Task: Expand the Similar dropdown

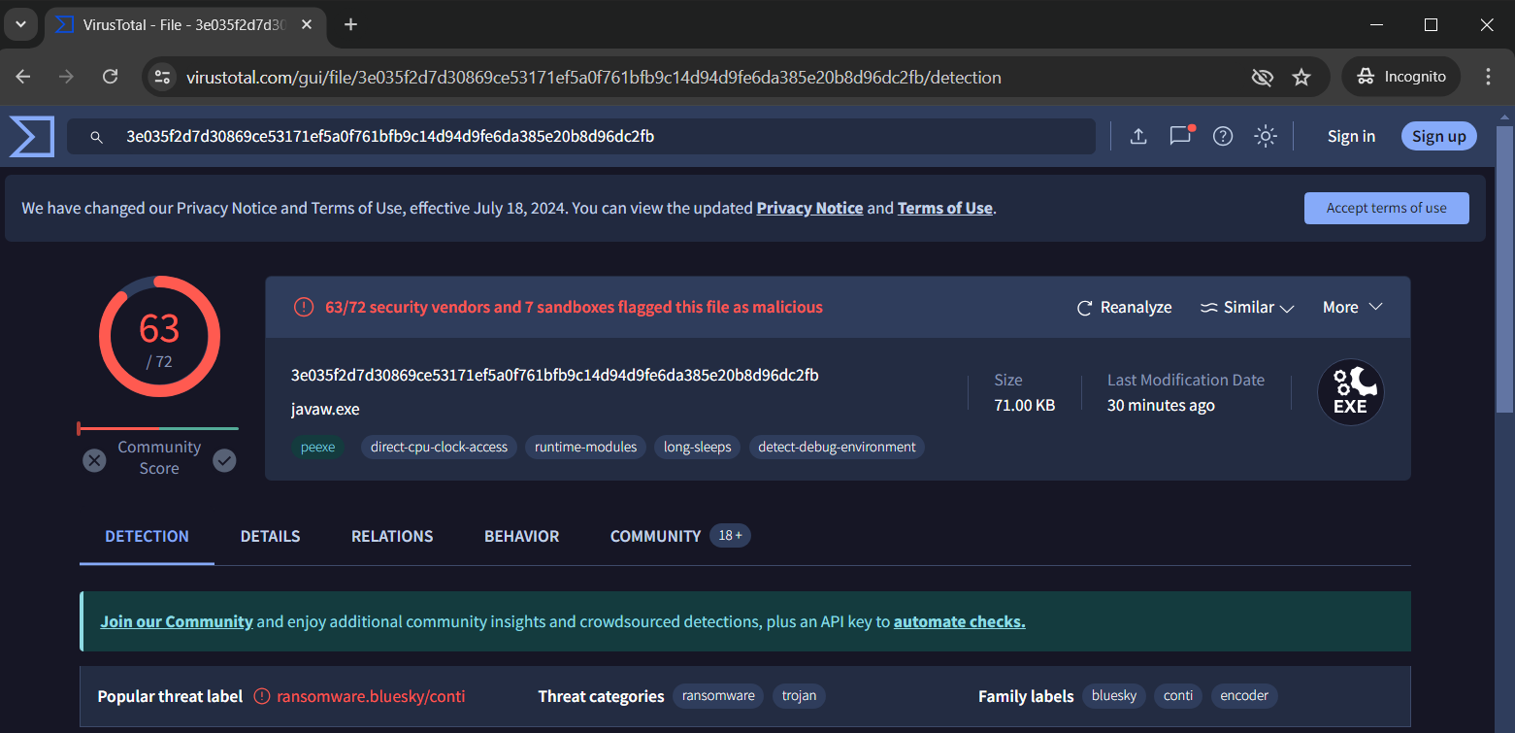Action: coord(1247,307)
